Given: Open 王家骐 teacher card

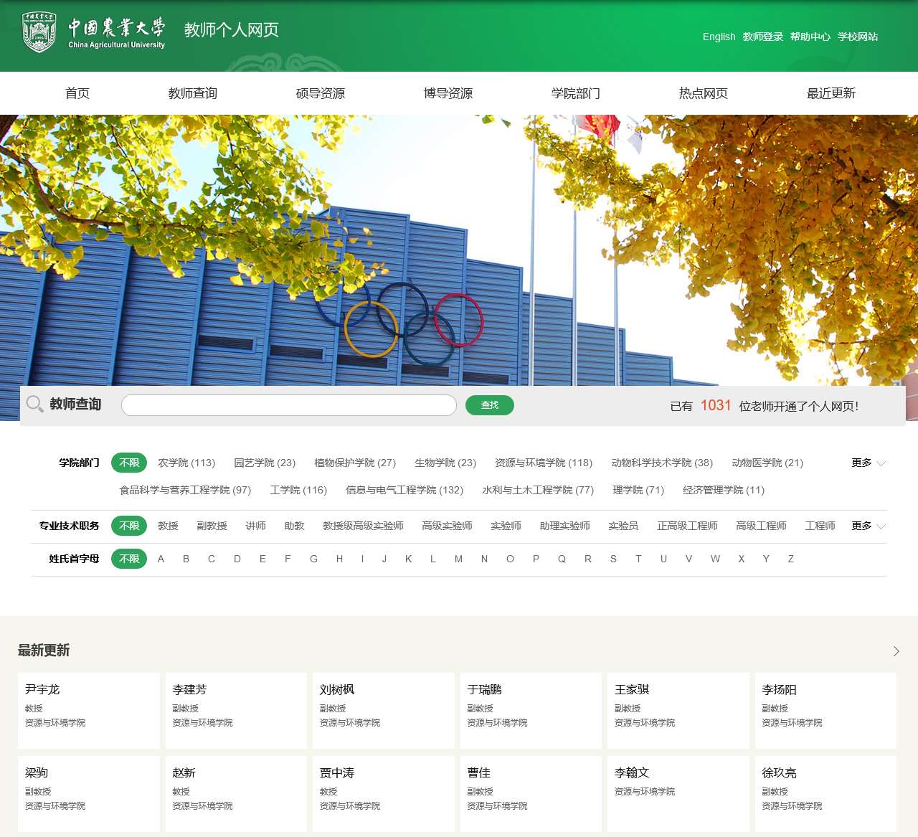Looking at the screenshot, I should coord(678,711).
